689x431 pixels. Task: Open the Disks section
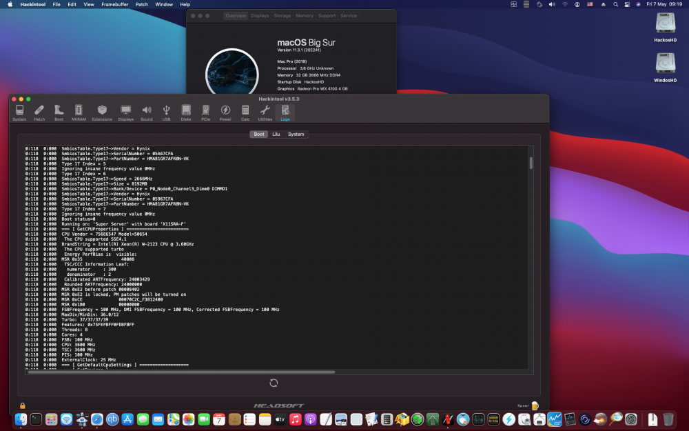point(186,112)
